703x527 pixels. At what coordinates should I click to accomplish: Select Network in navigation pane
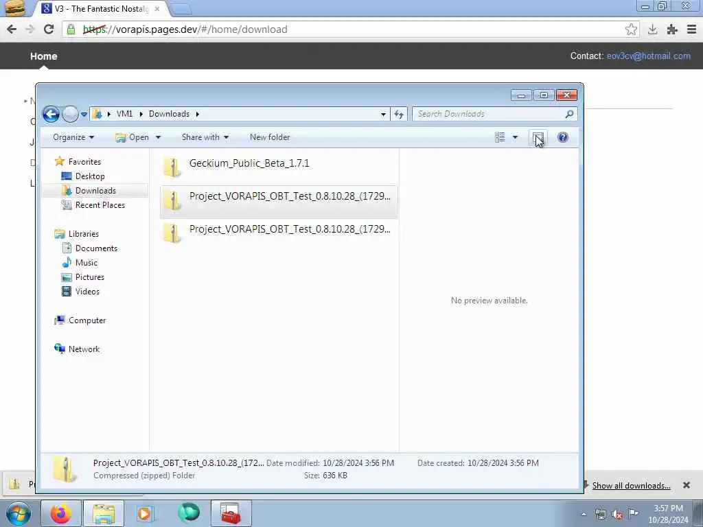[77, 349]
